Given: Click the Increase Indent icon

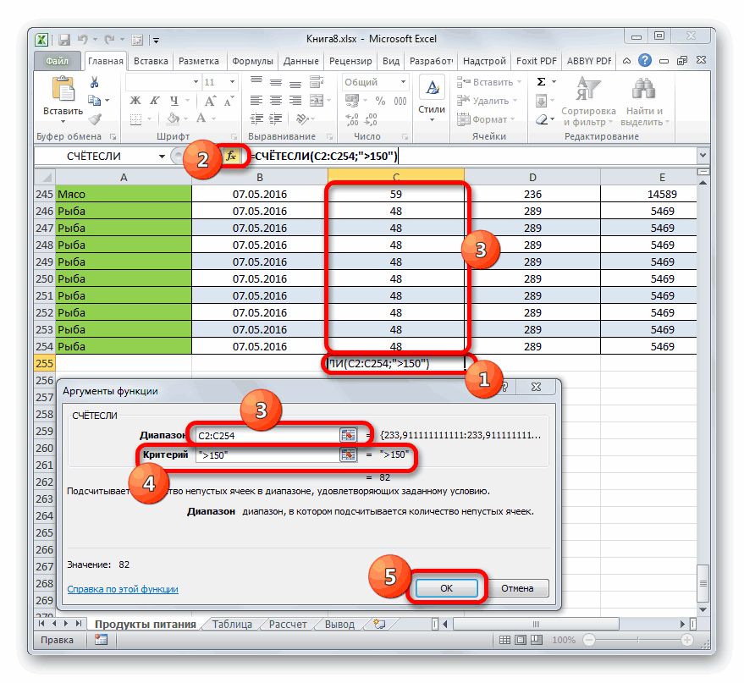Looking at the screenshot, I should click(x=276, y=118).
